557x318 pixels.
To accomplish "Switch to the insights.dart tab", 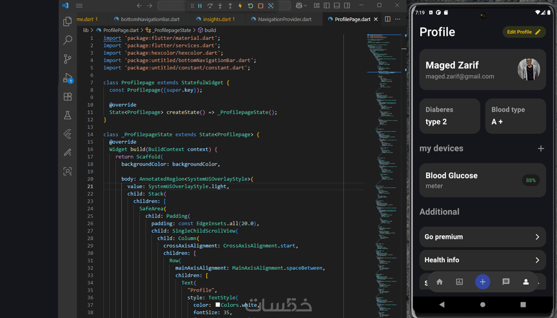I will pos(217,19).
